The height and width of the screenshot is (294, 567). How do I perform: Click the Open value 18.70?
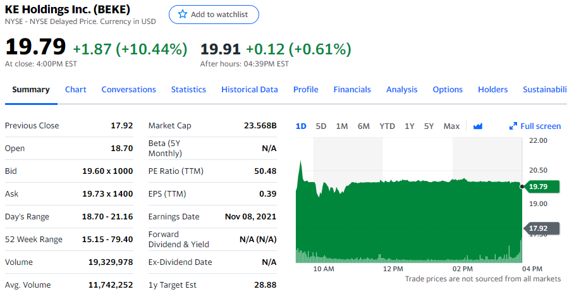coord(122,149)
